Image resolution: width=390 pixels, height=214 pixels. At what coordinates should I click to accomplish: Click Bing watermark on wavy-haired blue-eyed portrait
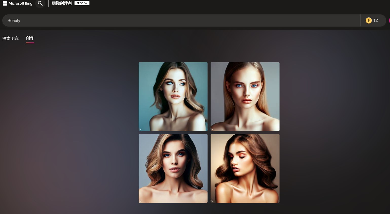pyautogui.click(x=140, y=201)
